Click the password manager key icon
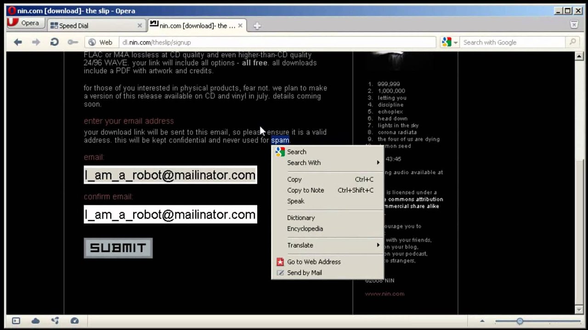This screenshot has width=588, height=330. [73, 42]
